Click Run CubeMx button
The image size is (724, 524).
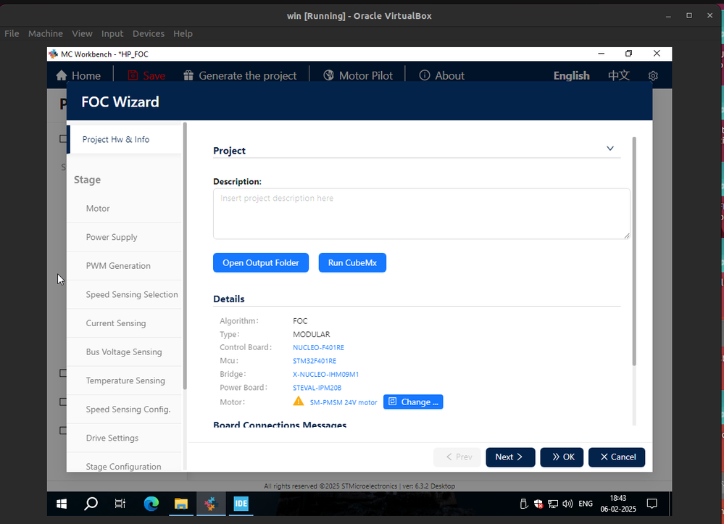pos(352,262)
